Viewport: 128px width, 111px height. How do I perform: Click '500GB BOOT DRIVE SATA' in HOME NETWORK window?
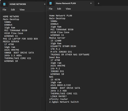(19, 53)
